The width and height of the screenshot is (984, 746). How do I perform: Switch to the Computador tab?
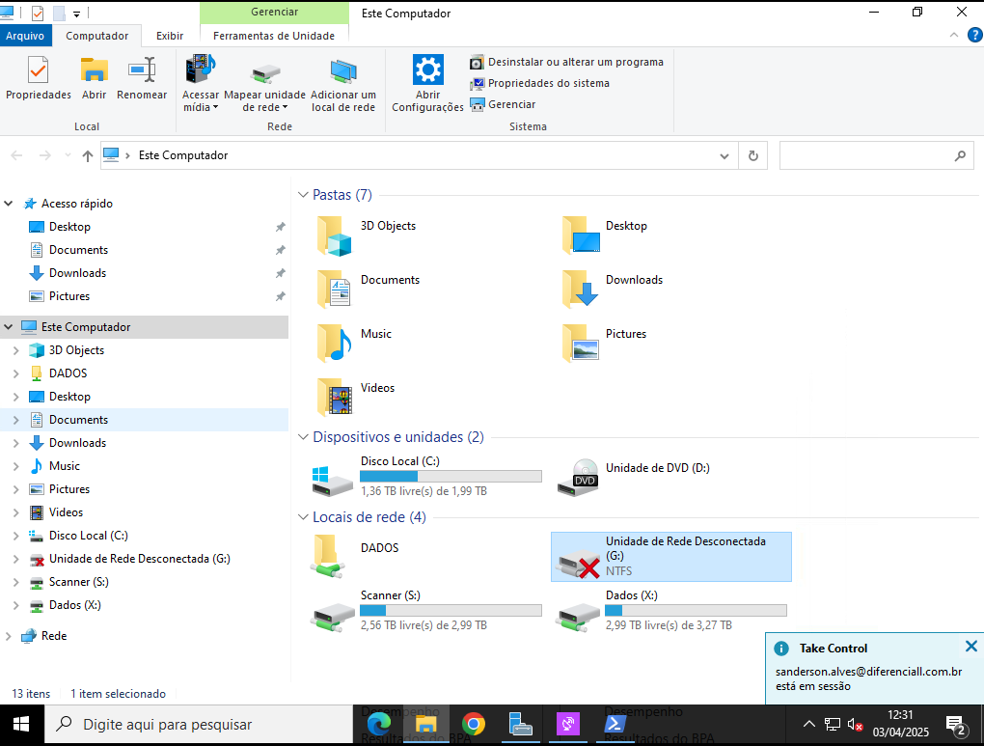pyautogui.click(x=97, y=36)
